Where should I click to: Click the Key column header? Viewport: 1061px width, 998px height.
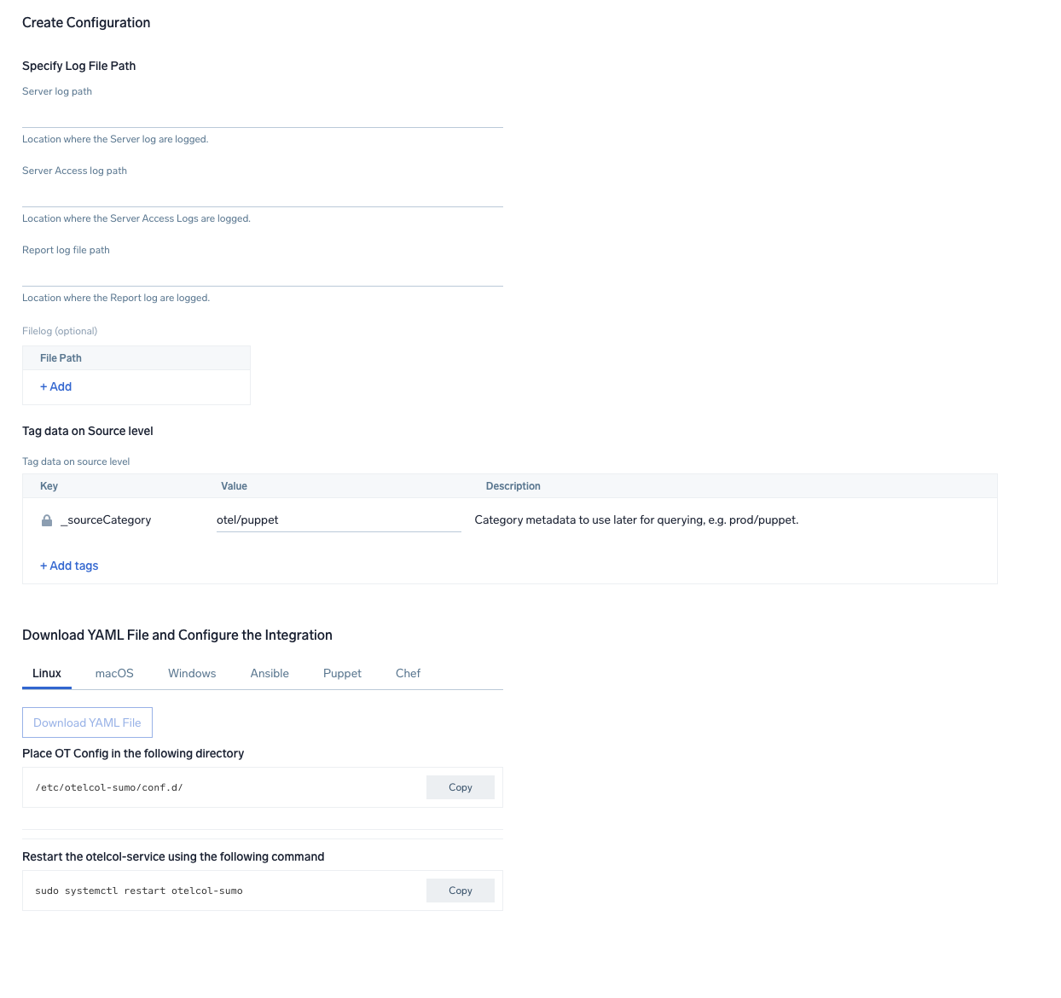(x=49, y=486)
